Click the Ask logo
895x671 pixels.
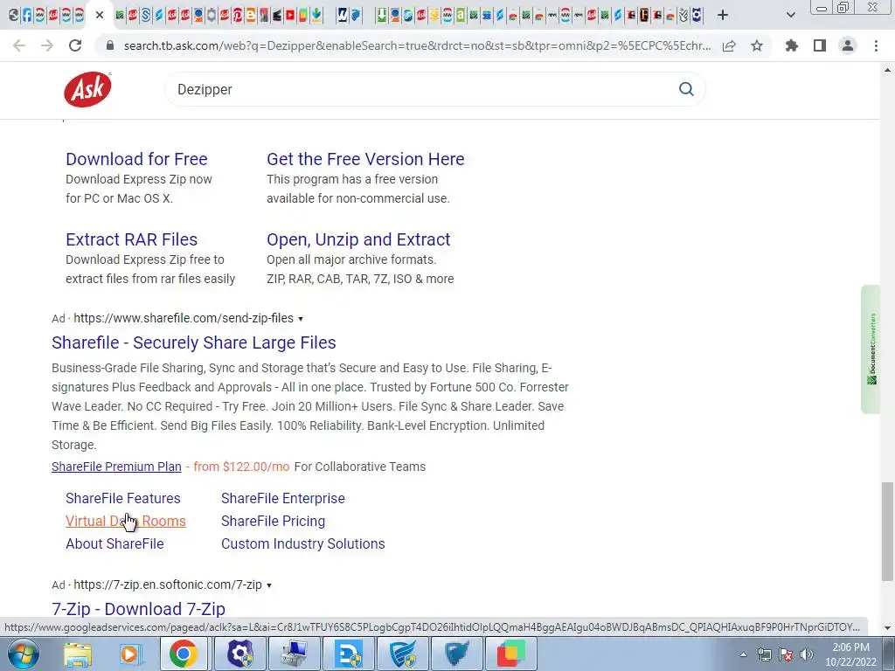click(x=87, y=89)
